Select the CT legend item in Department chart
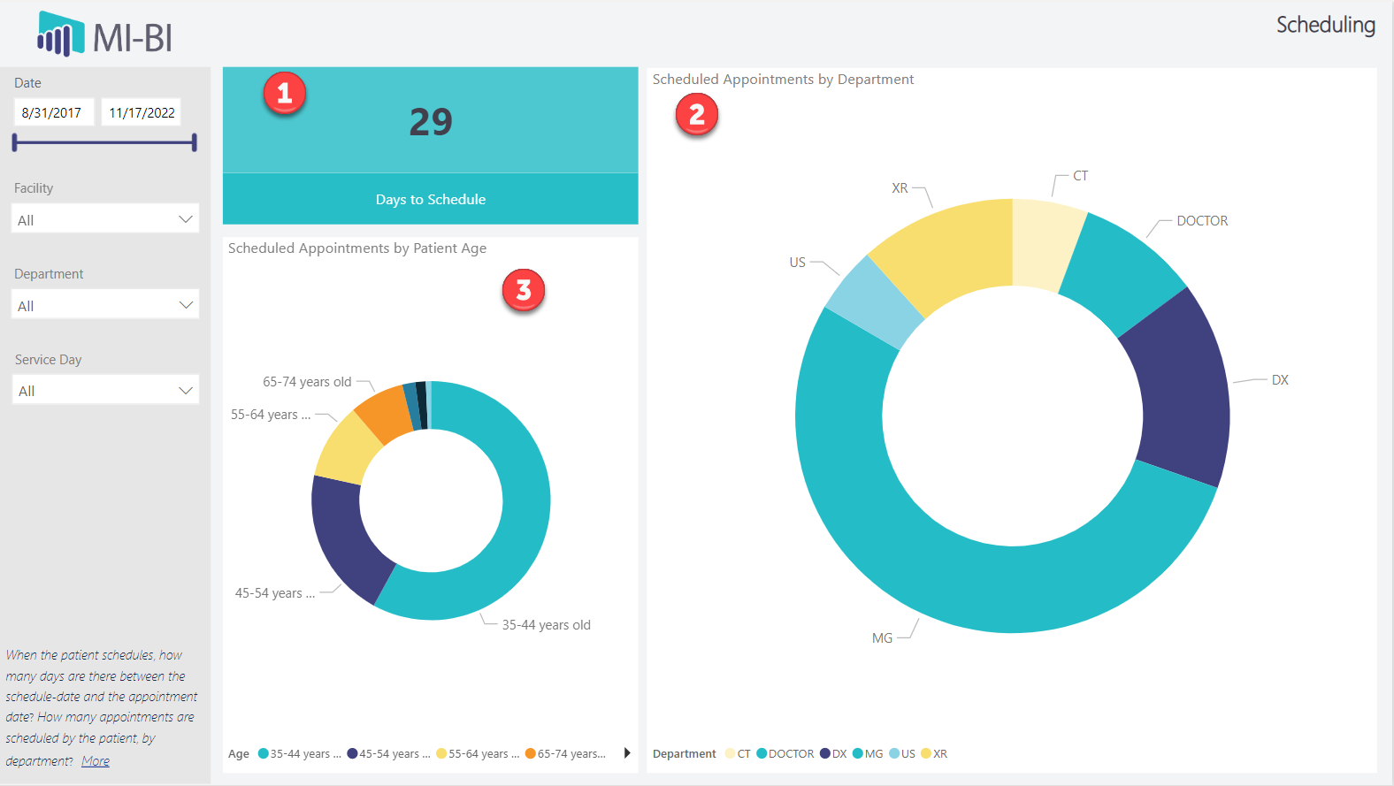Screen dimensions: 1394x786 tap(738, 754)
